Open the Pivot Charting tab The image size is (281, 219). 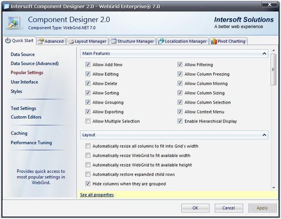pyautogui.click(x=229, y=41)
